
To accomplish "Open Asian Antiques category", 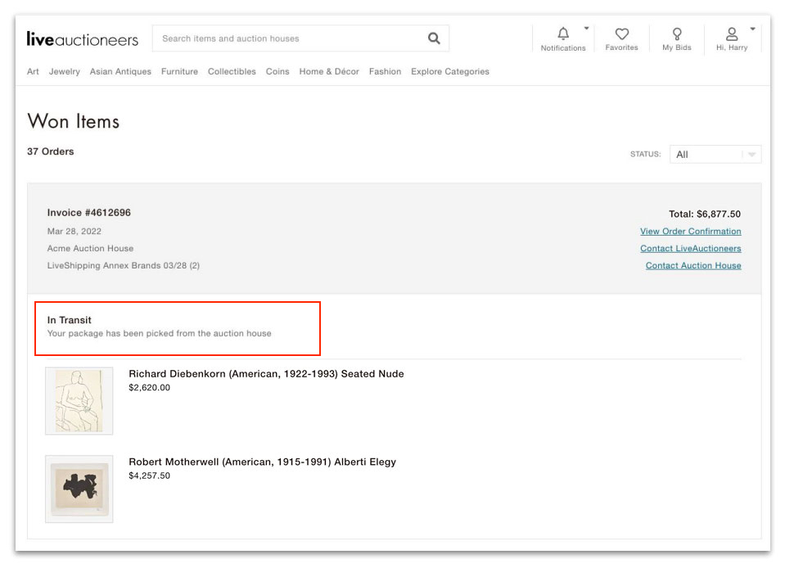I will (120, 72).
